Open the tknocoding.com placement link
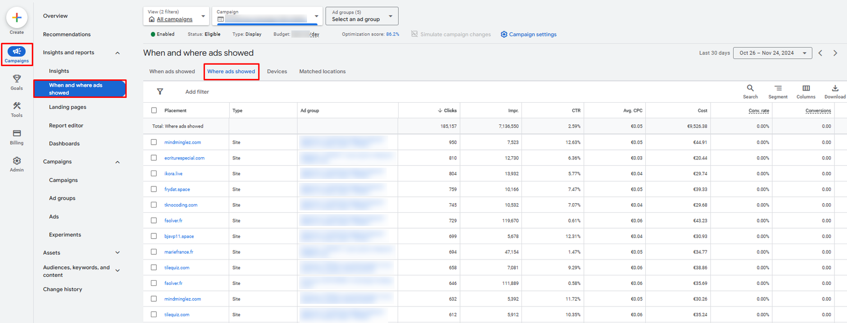847x323 pixels. point(181,205)
